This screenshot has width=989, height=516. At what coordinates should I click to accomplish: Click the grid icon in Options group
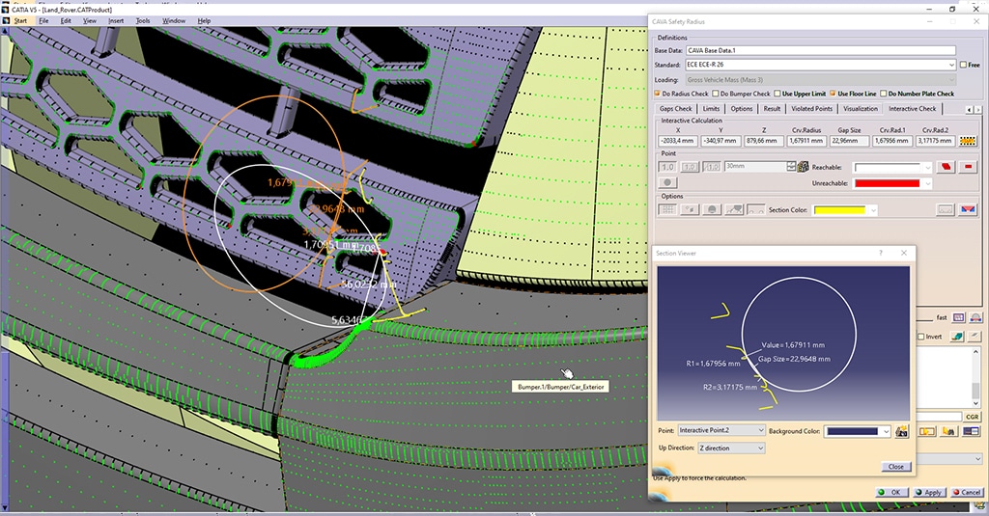tap(667, 210)
